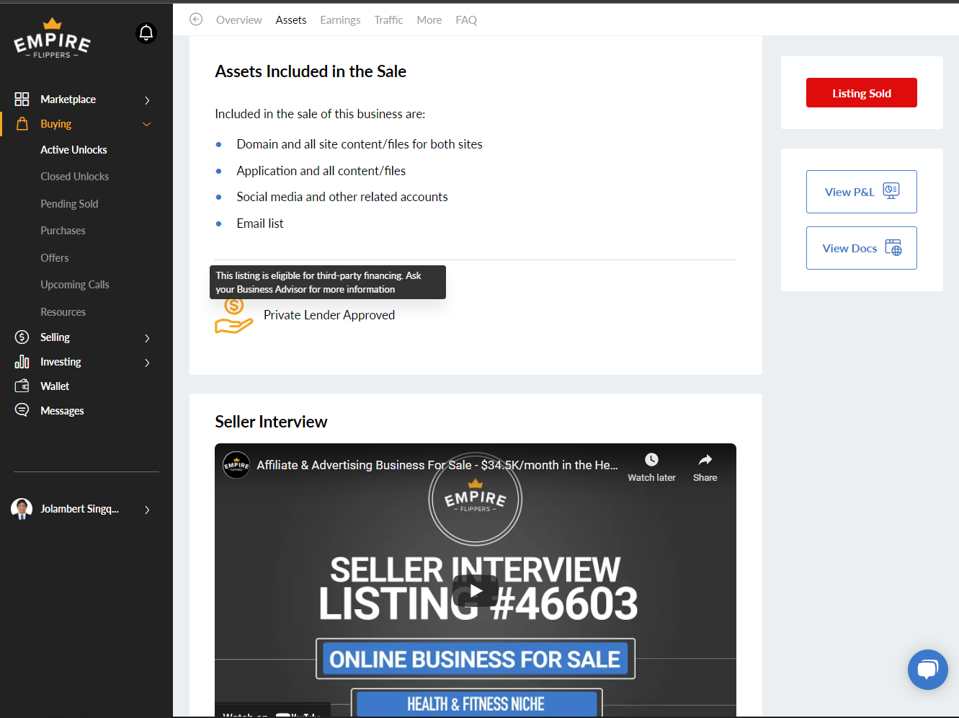Open the View Docs button
This screenshot has width=959, height=718.
pos(862,248)
